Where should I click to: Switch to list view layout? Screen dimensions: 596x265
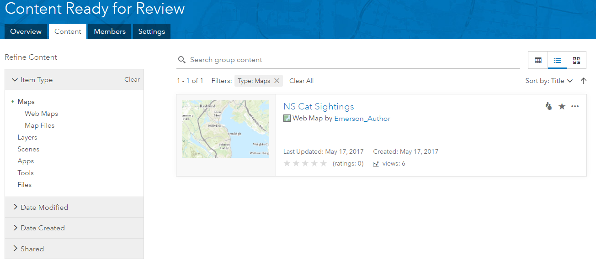coord(557,60)
